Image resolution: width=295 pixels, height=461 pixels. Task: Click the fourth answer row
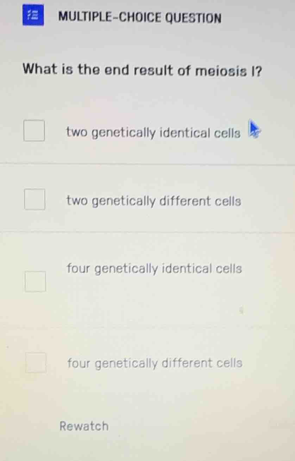pos(147,363)
